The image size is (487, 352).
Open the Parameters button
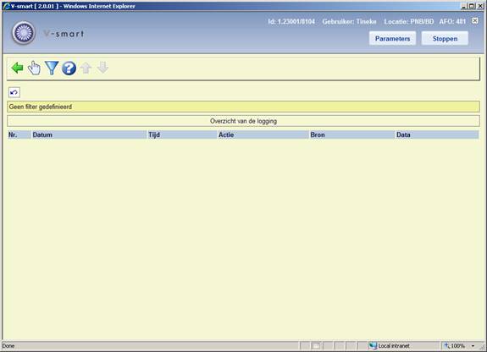[392, 38]
